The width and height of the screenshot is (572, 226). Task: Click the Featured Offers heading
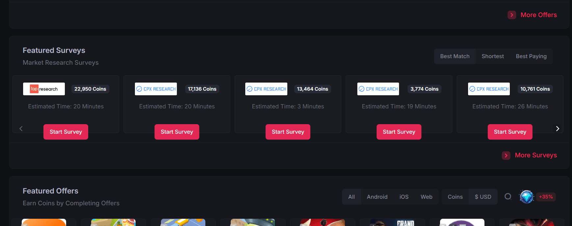pos(50,191)
